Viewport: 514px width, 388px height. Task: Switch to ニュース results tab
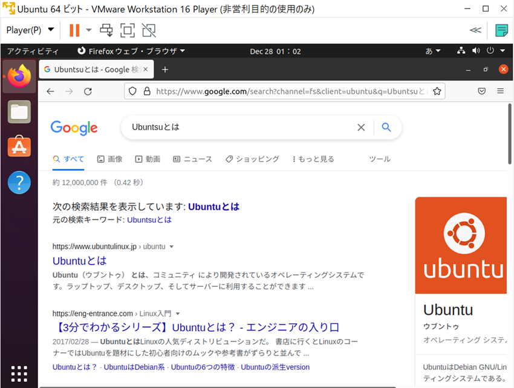pos(193,159)
